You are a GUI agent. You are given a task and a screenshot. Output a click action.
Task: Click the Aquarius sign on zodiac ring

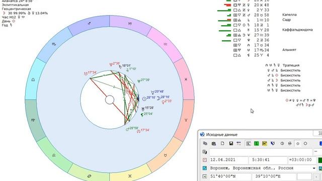166,44
